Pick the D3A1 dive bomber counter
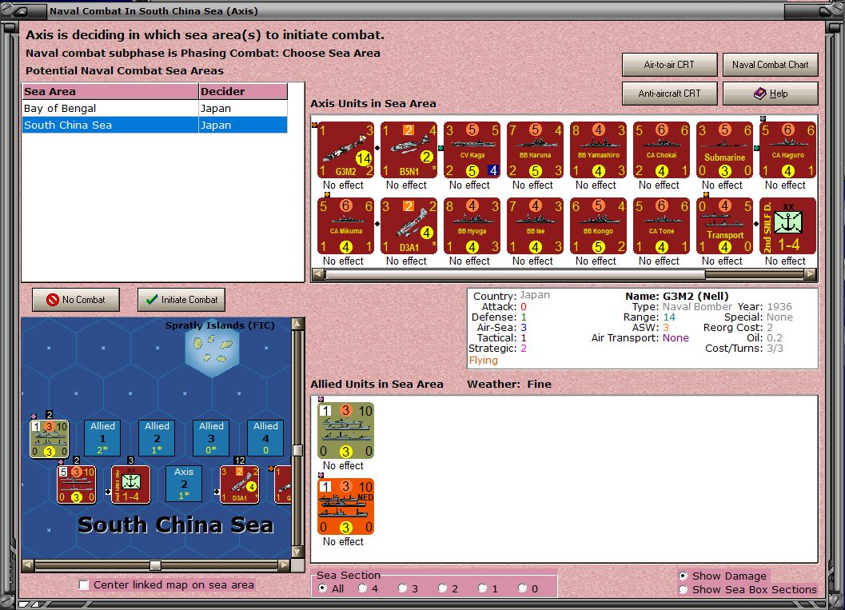Image resolution: width=845 pixels, height=610 pixels. coord(409,225)
